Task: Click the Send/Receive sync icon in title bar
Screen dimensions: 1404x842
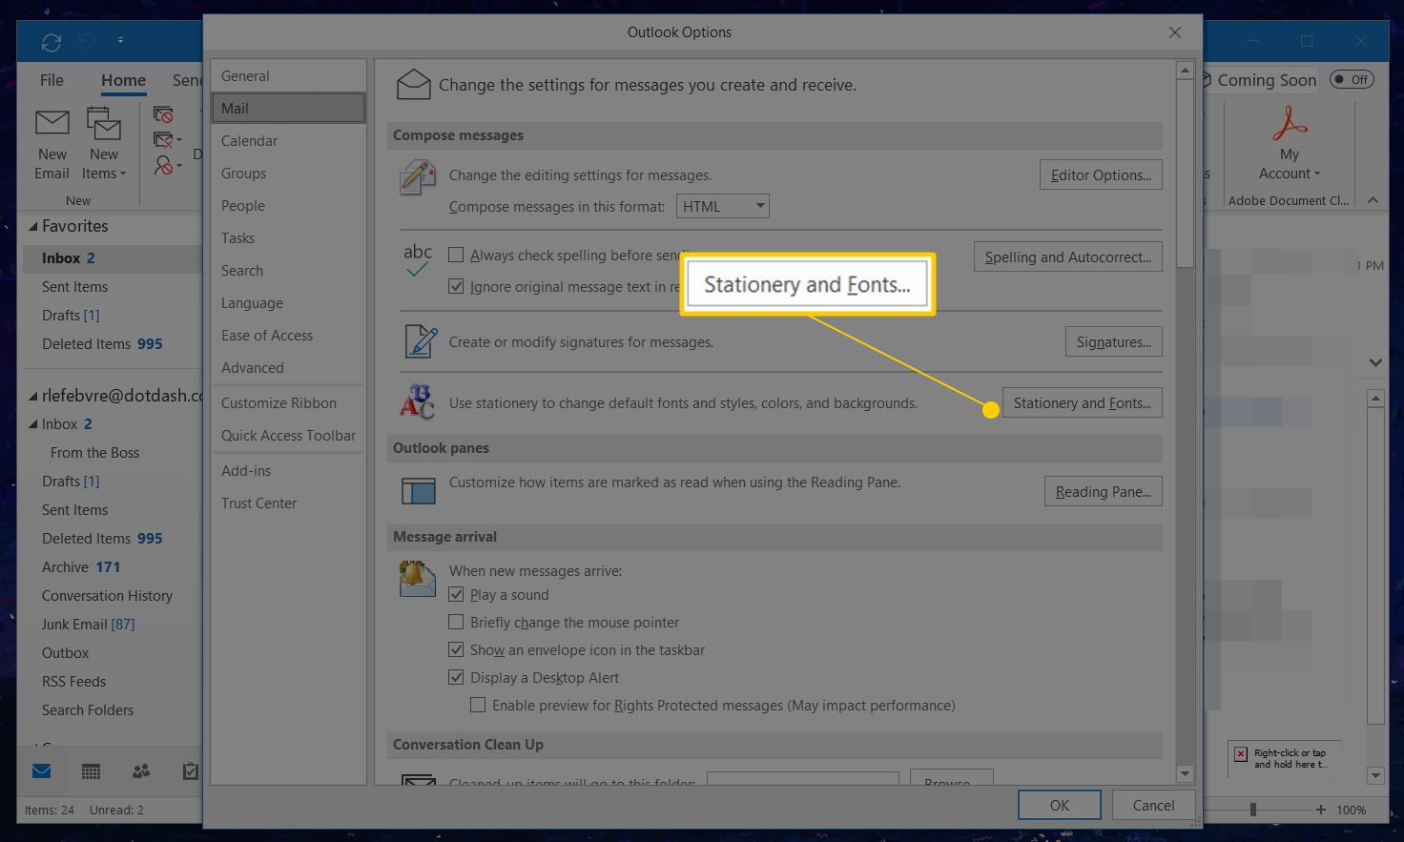Action: tap(52, 42)
